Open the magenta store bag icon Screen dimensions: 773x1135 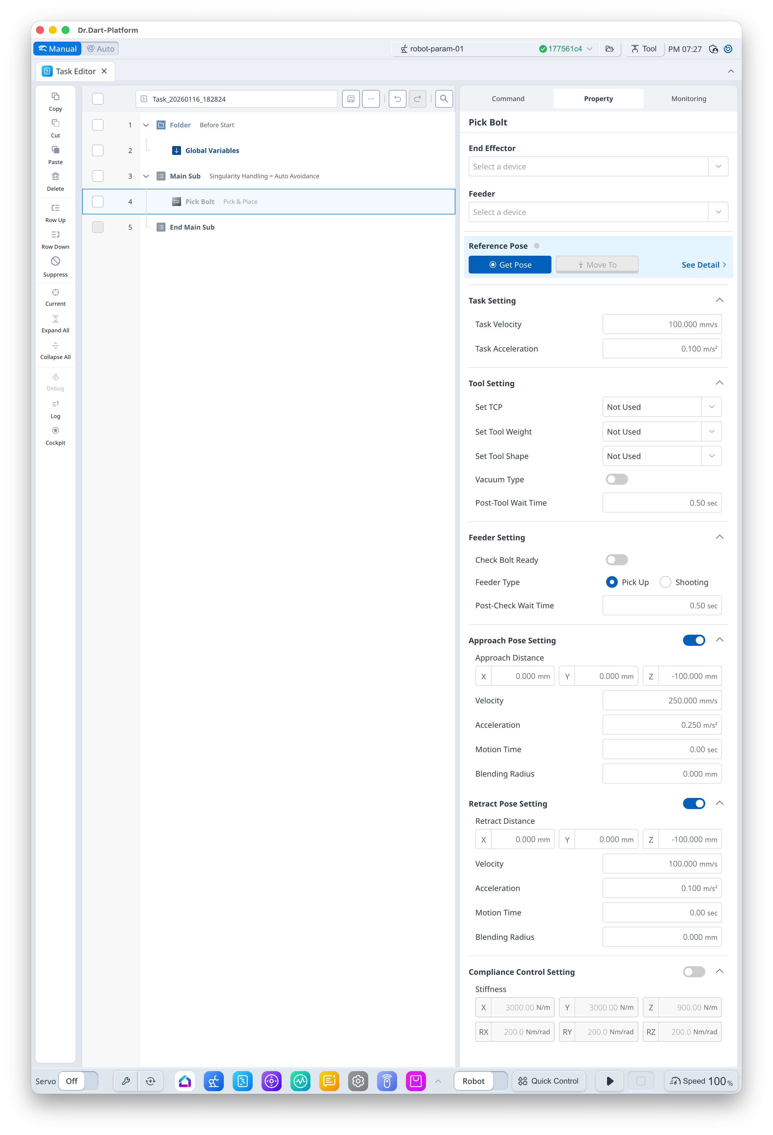pos(416,1081)
